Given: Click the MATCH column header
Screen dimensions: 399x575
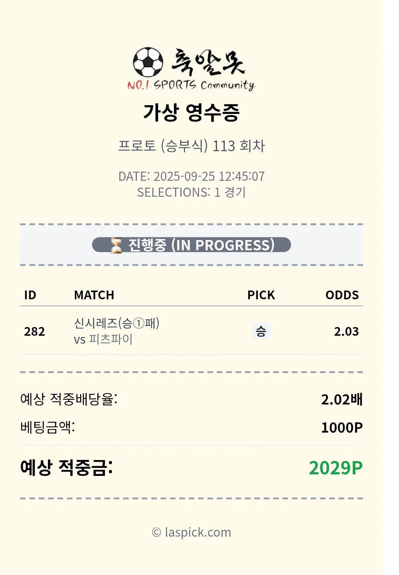Looking at the screenshot, I should (x=94, y=295).
